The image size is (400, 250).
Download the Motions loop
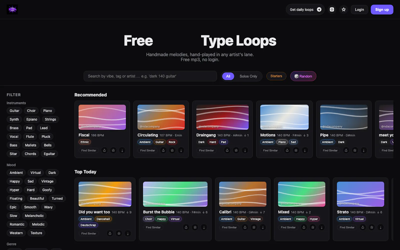305,150
